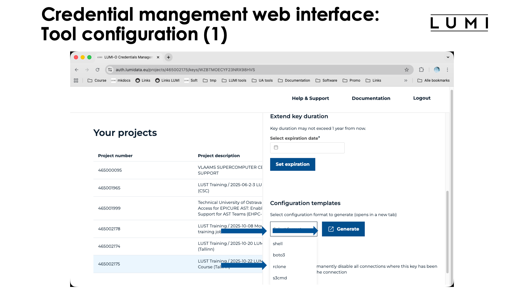The width and height of the screenshot is (524, 294).
Task: Click the Logout link
Action: click(x=422, y=98)
